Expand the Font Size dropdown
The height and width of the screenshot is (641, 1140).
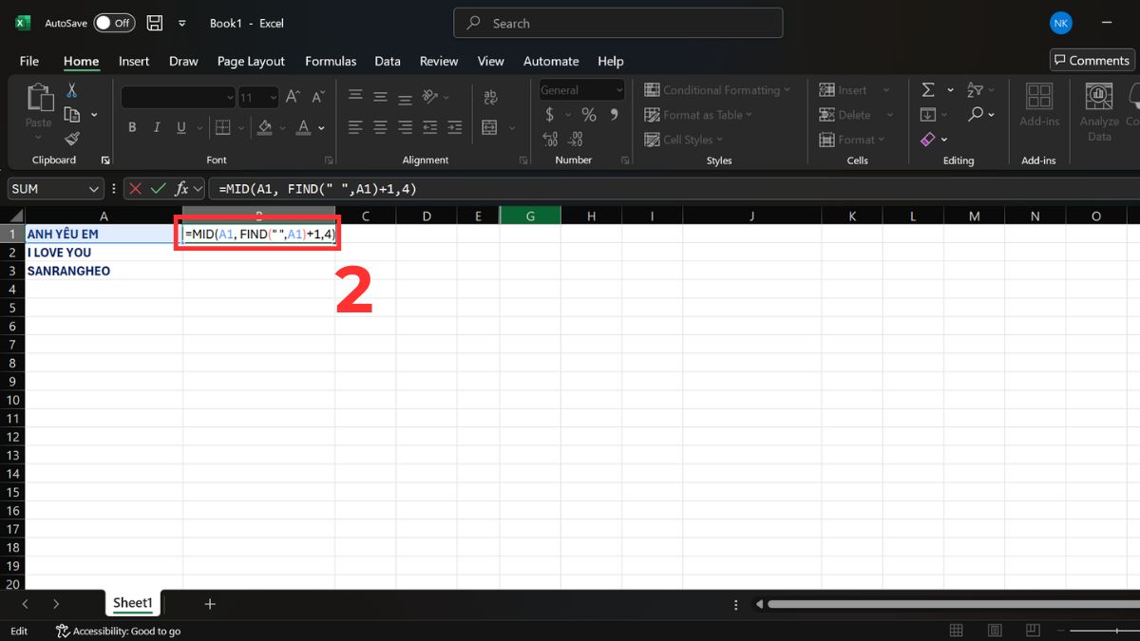point(274,97)
